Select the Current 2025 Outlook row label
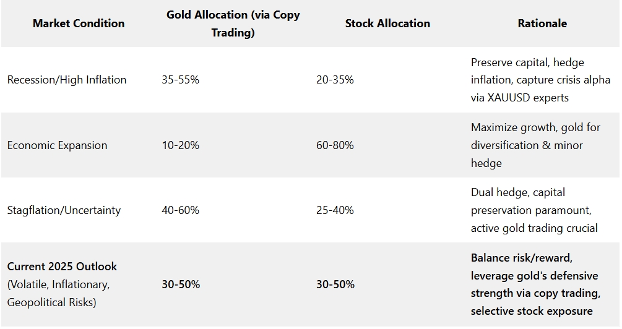622x329 pixels. tap(62, 267)
